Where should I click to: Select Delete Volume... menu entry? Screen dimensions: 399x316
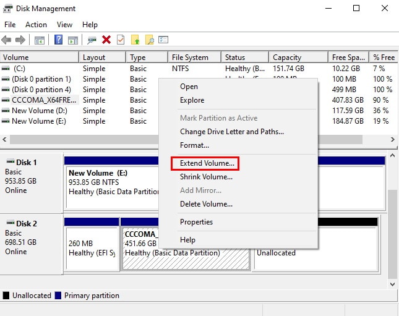[x=238, y=204]
